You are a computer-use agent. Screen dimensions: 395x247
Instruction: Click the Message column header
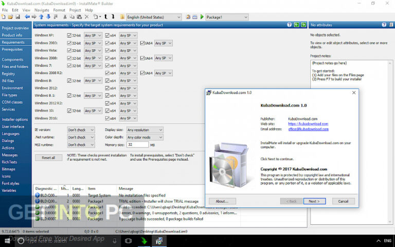tap(126, 188)
